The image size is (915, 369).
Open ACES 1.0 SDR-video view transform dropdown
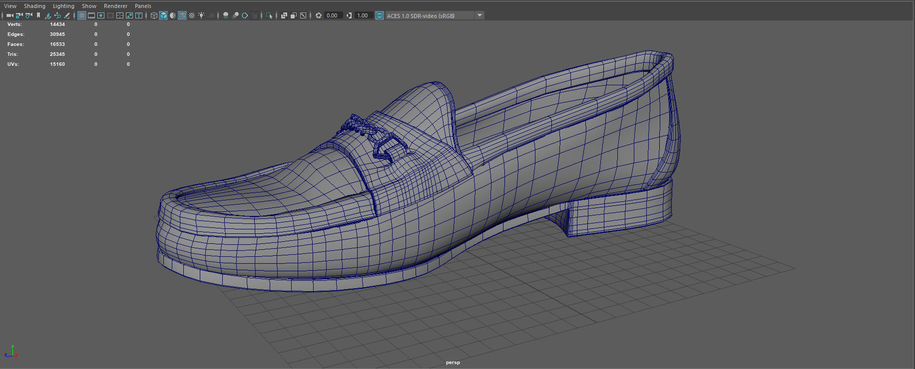pyautogui.click(x=479, y=15)
